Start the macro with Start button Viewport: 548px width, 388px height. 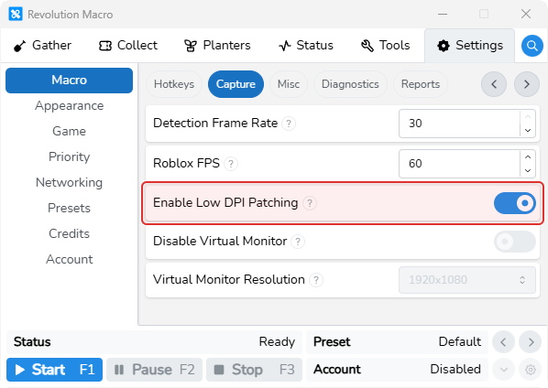click(x=54, y=370)
